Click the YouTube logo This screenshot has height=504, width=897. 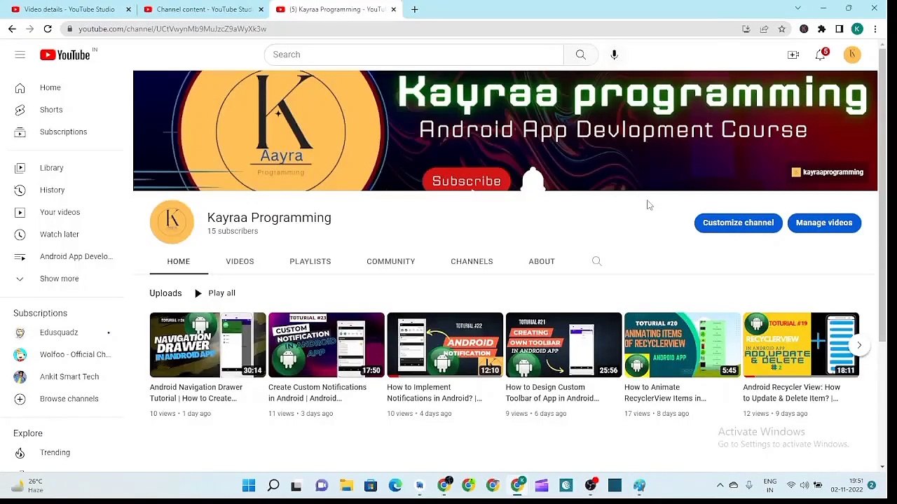tap(65, 55)
